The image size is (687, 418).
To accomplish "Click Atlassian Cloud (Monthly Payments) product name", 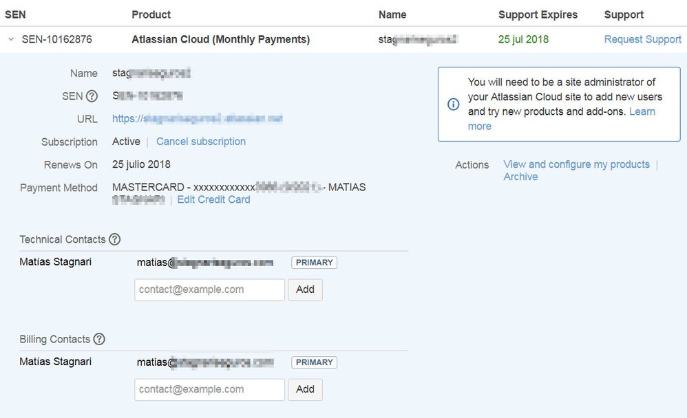I will click(x=221, y=39).
